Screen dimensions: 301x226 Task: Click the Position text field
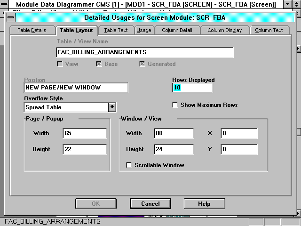click(75, 88)
